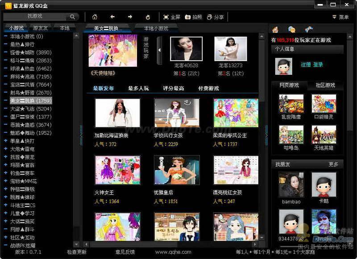The image size is (357, 259).
Task: Collapse the left sidebar with the splitter handle
Action: [x=81, y=136]
